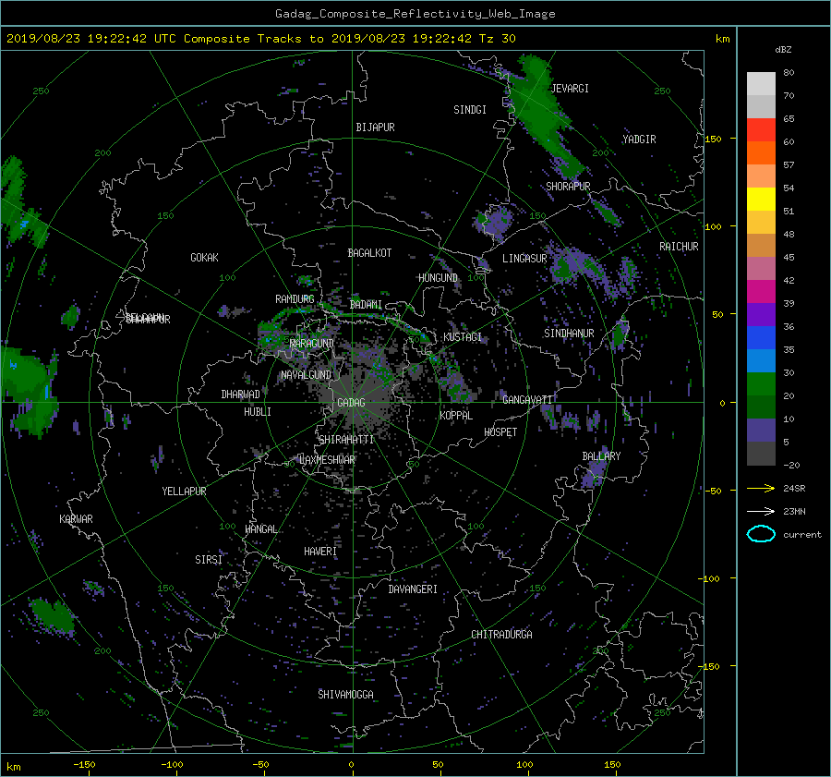This screenshot has width=831, height=777.
Task: Click the HAVERI city label
Action: pyautogui.click(x=320, y=552)
